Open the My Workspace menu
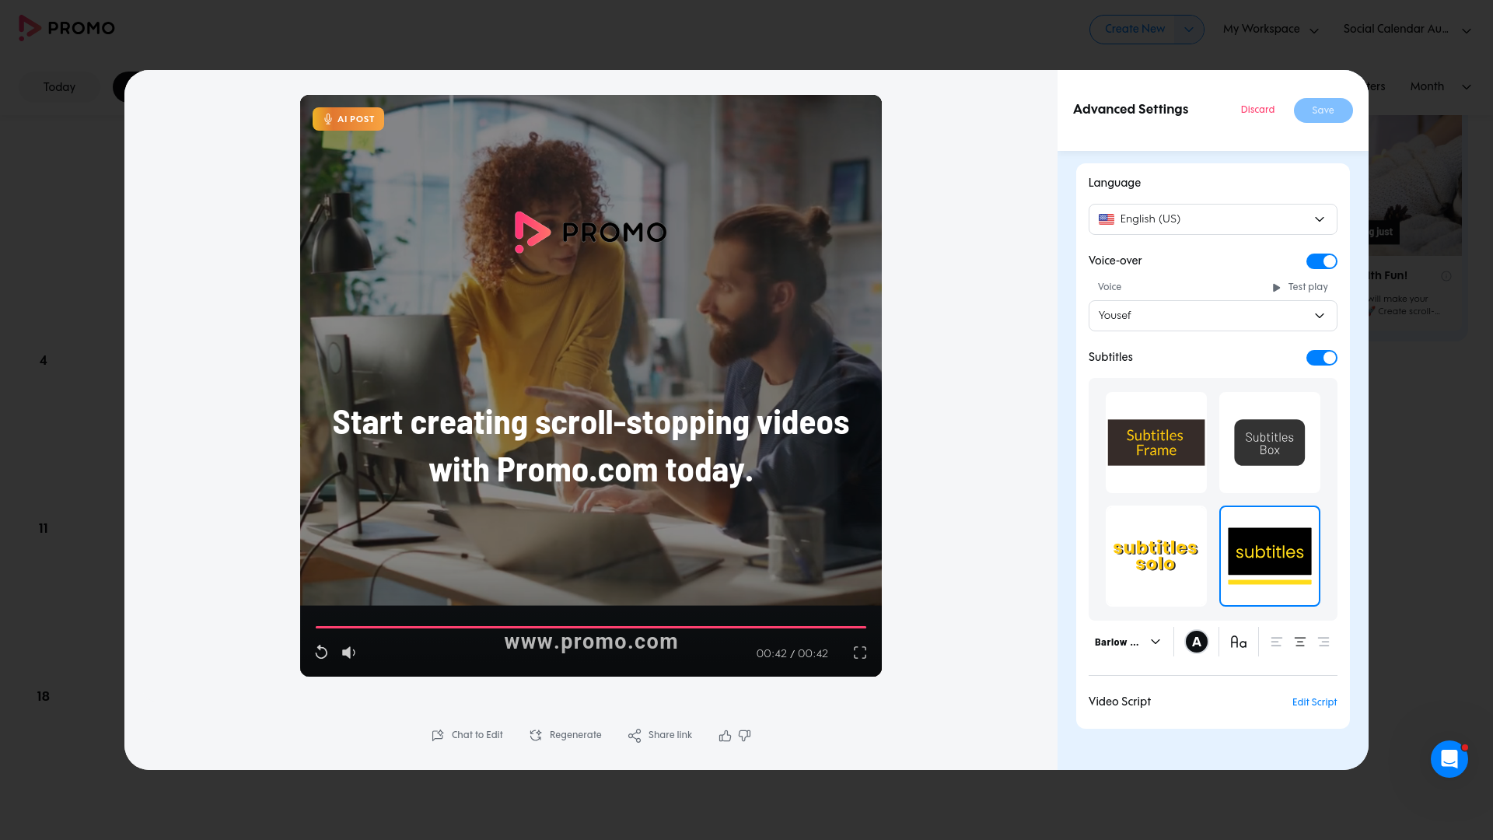This screenshot has width=1493, height=840. [1271, 30]
